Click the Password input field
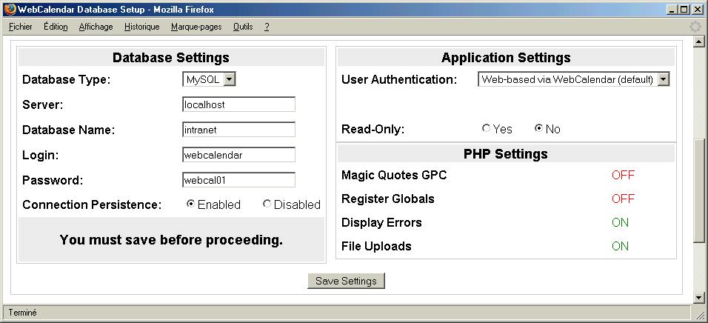 click(x=239, y=180)
